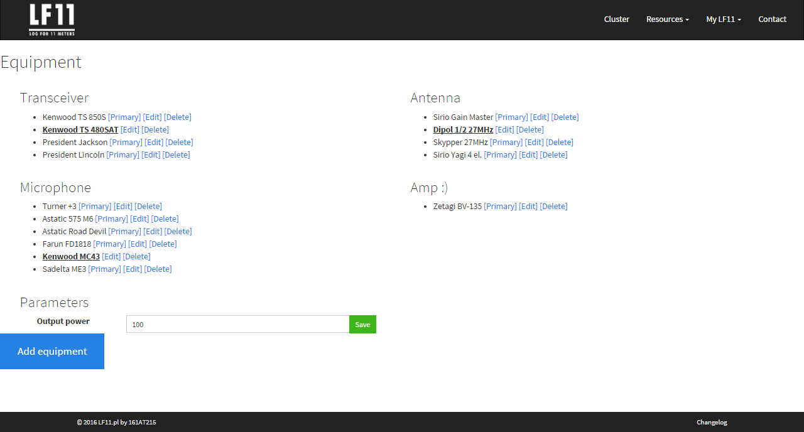Viewport: 804px width, 432px height.
Task: Click the LF11 logo in header
Action: 52,19
